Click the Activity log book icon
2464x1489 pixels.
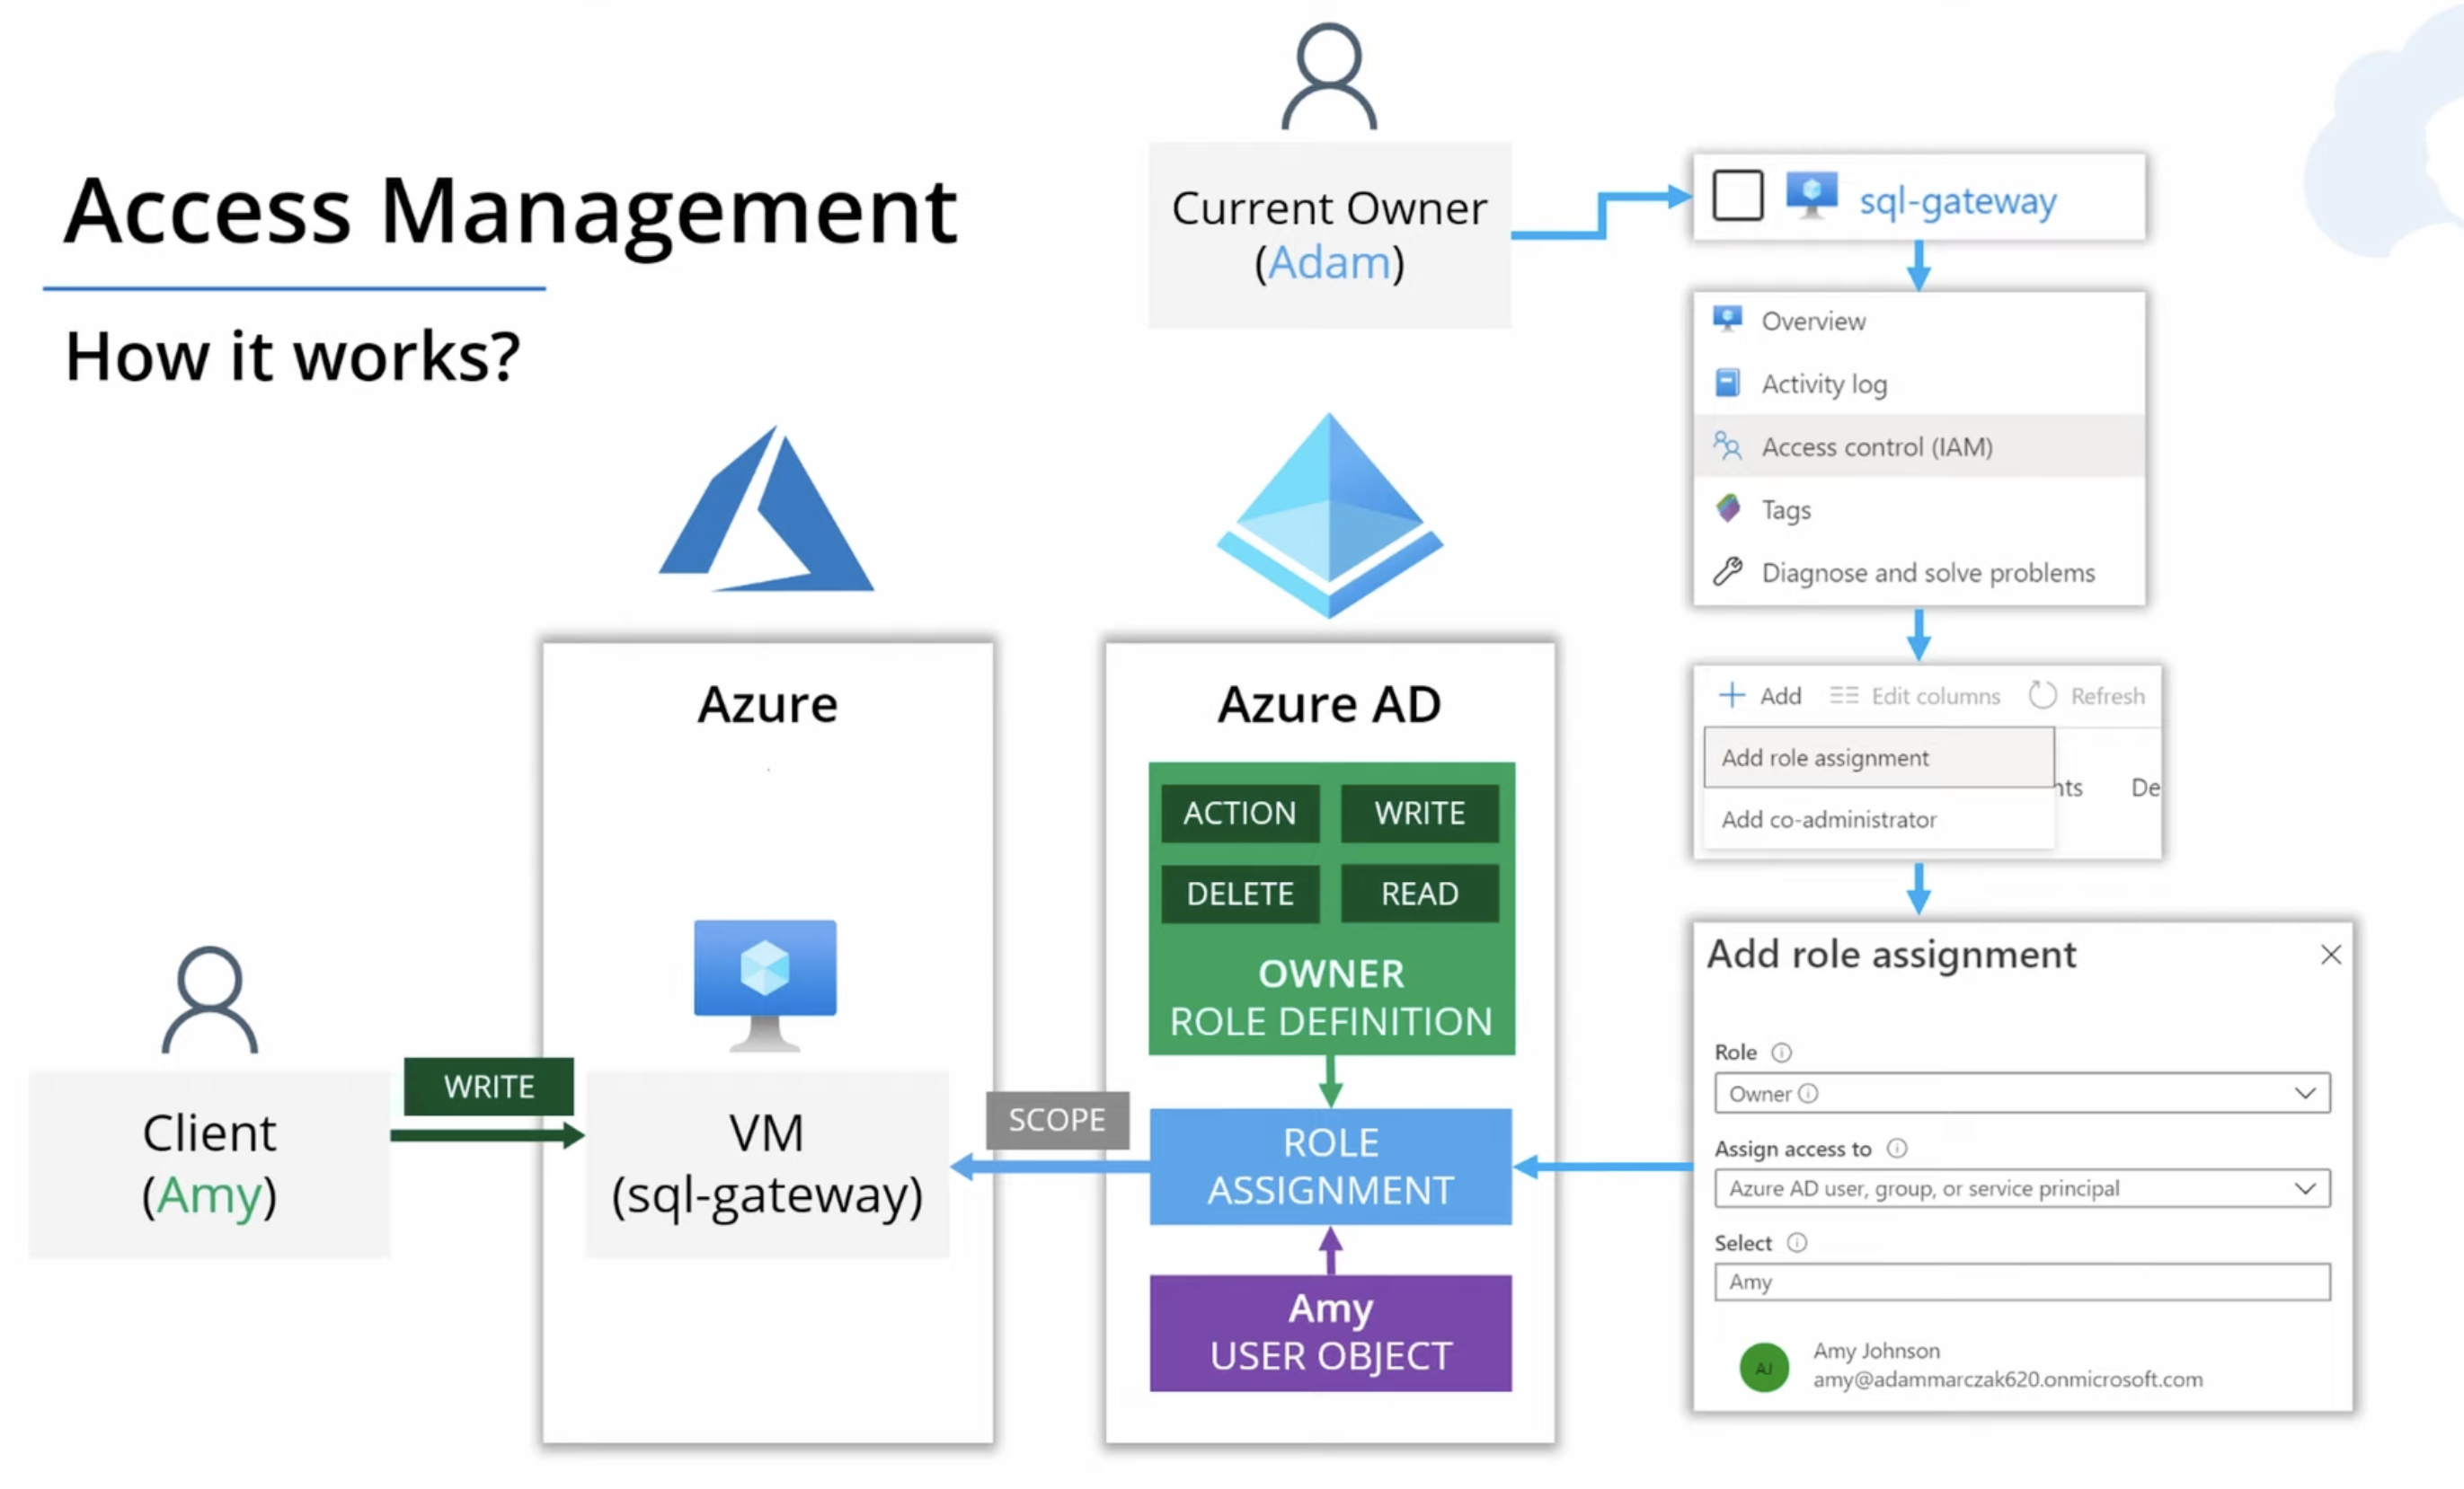(1727, 383)
